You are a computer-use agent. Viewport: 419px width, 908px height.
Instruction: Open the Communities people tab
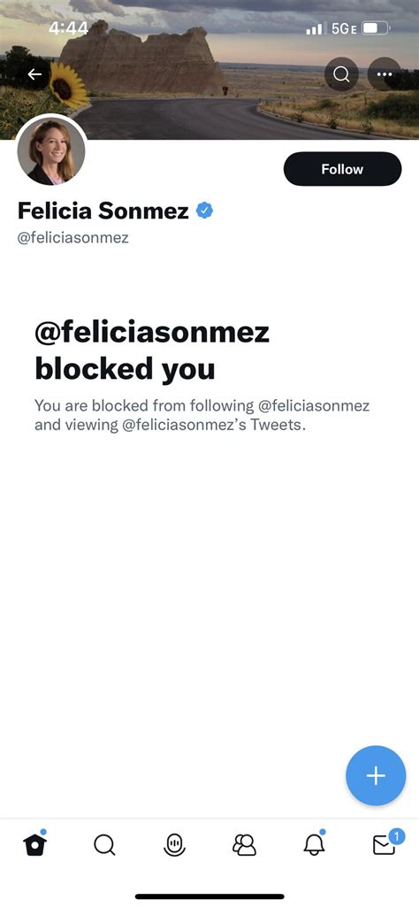(x=244, y=845)
